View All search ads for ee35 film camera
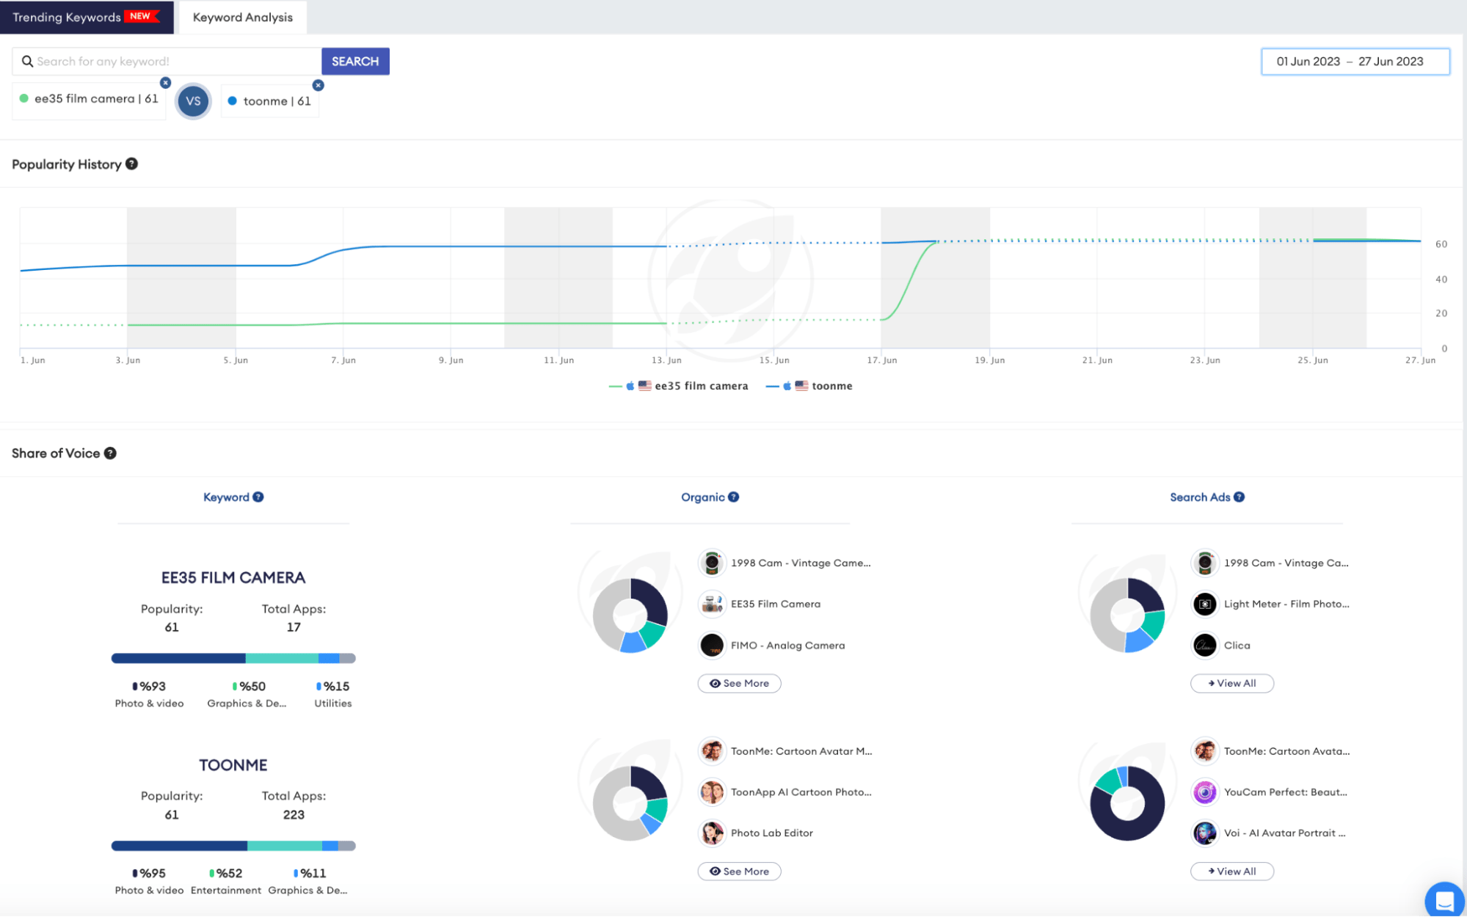The width and height of the screenshot is (1467, 917). pyautogui.click(x=1232, y=684)
